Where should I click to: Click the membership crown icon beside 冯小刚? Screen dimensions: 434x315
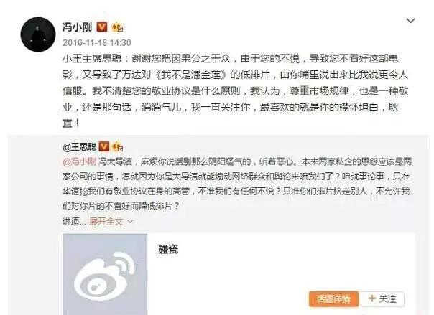[117, 27]
